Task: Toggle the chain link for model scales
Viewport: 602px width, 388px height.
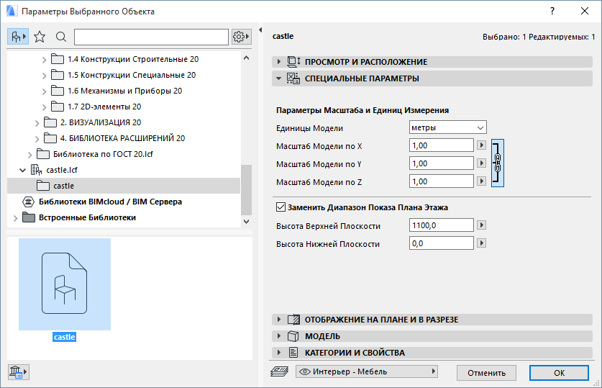Action: pyautogui.click(x=498, y=163)
